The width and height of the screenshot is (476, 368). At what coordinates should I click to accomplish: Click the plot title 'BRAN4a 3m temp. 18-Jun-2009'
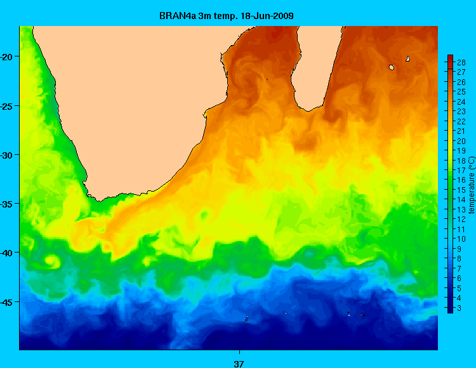pyautogui.click(x=226, y=16)
